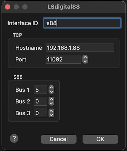Dismiss dialog with the Cancel button

coord(59,139)
